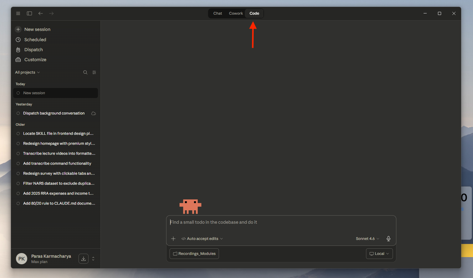Start voice input with microphone icon

click(388, 239)
